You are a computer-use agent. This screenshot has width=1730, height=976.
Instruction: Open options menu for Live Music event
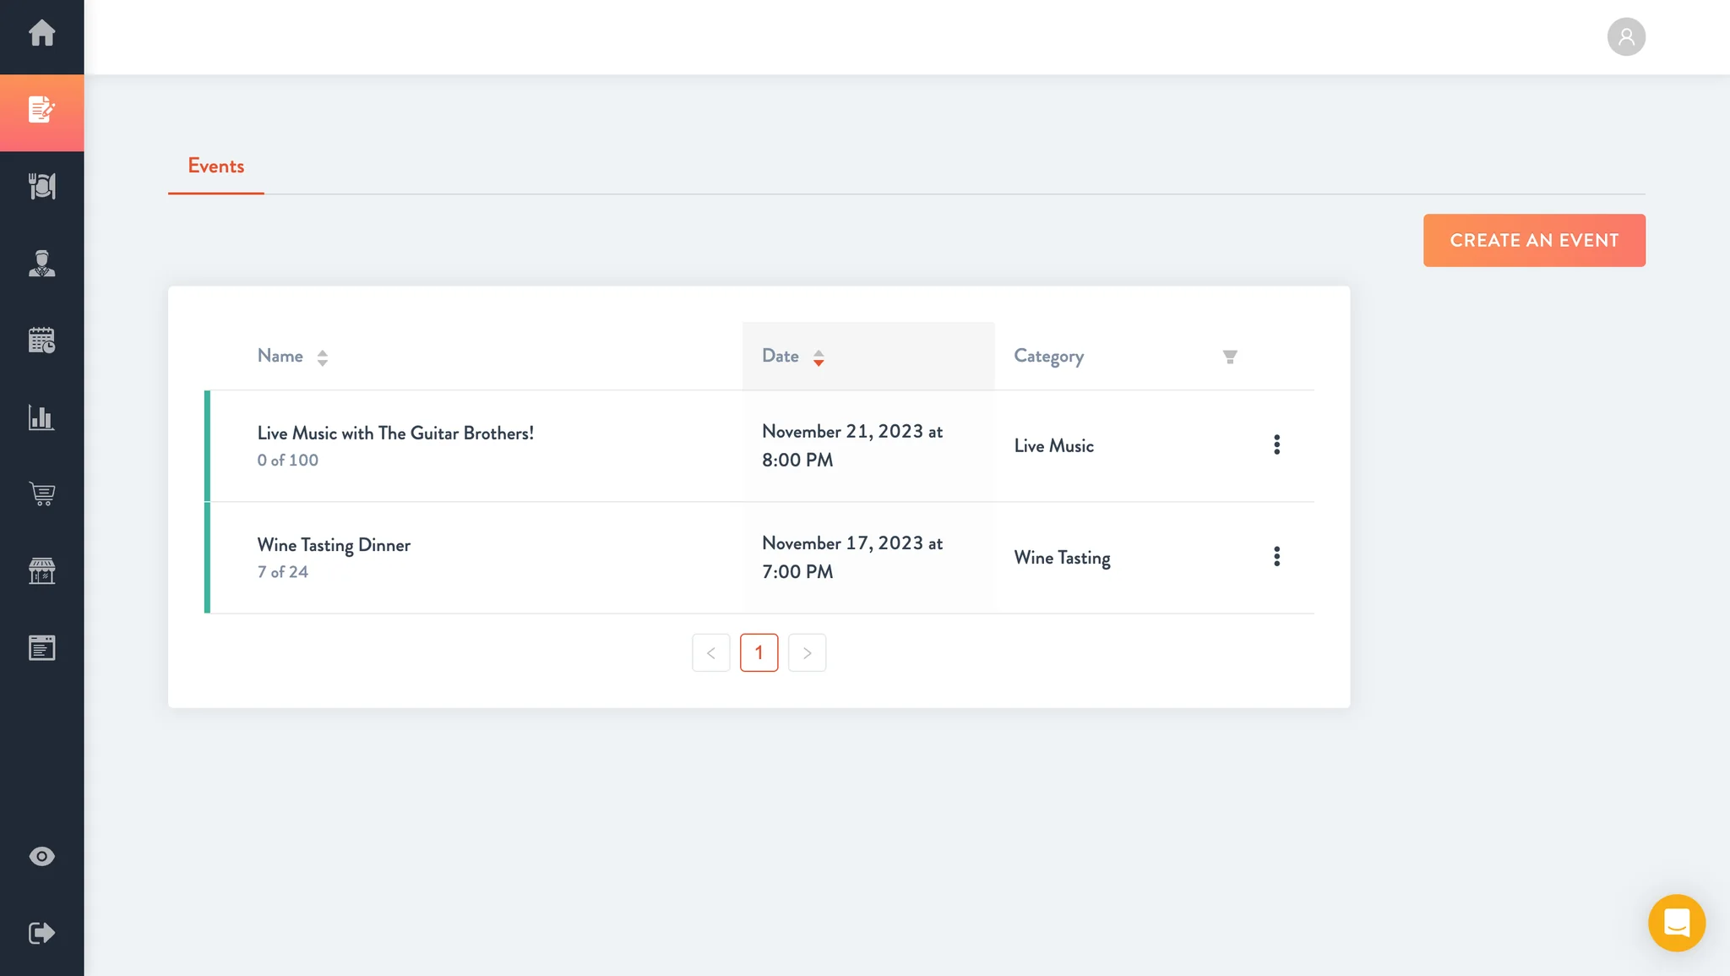click(x=1276, y=445)
